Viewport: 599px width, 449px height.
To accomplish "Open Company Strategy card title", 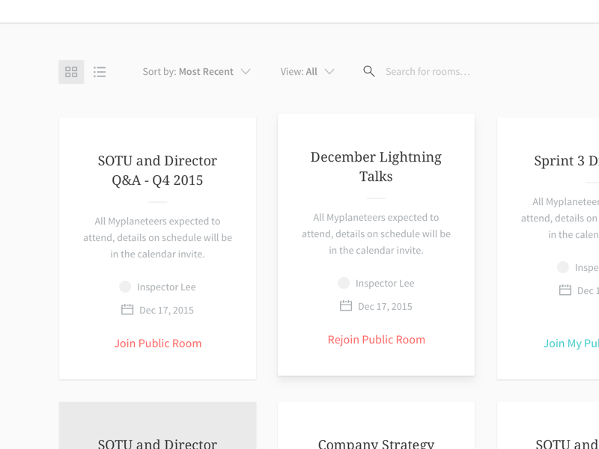I will [x=376, y=443].
